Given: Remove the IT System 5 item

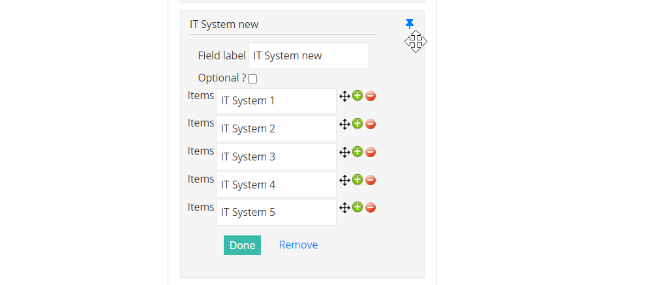Looking at the screenshot, I should tap(371, 207).
